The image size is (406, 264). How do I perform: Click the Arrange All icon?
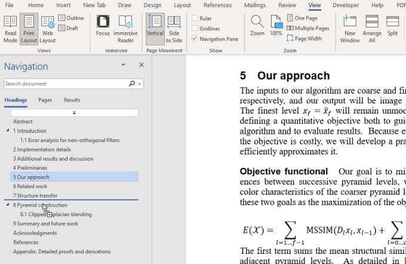372,22
